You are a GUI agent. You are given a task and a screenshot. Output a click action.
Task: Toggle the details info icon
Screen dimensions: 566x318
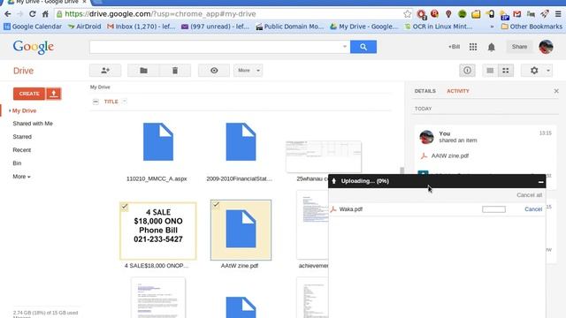pyautogui.click(x=467, y=71)
